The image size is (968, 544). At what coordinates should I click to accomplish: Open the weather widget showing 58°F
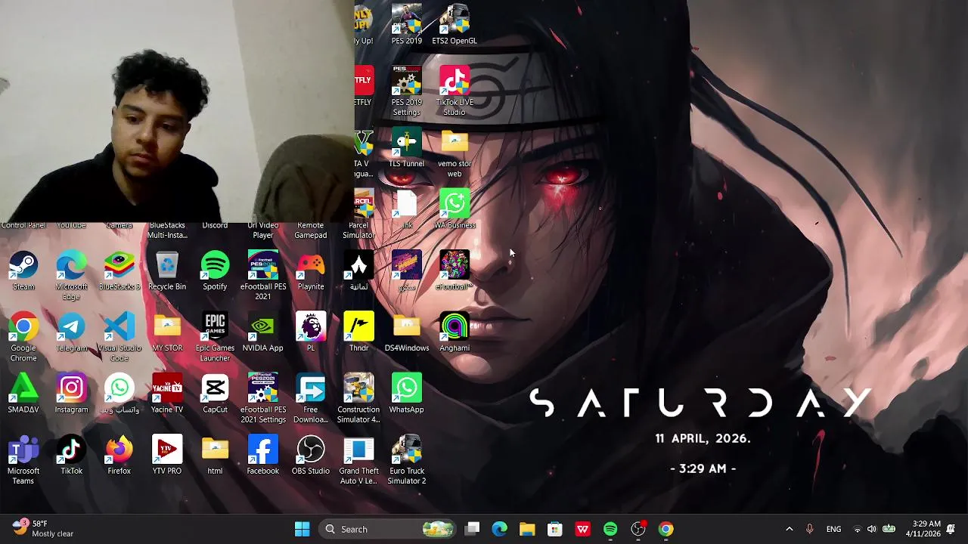[x=43, y=529]
